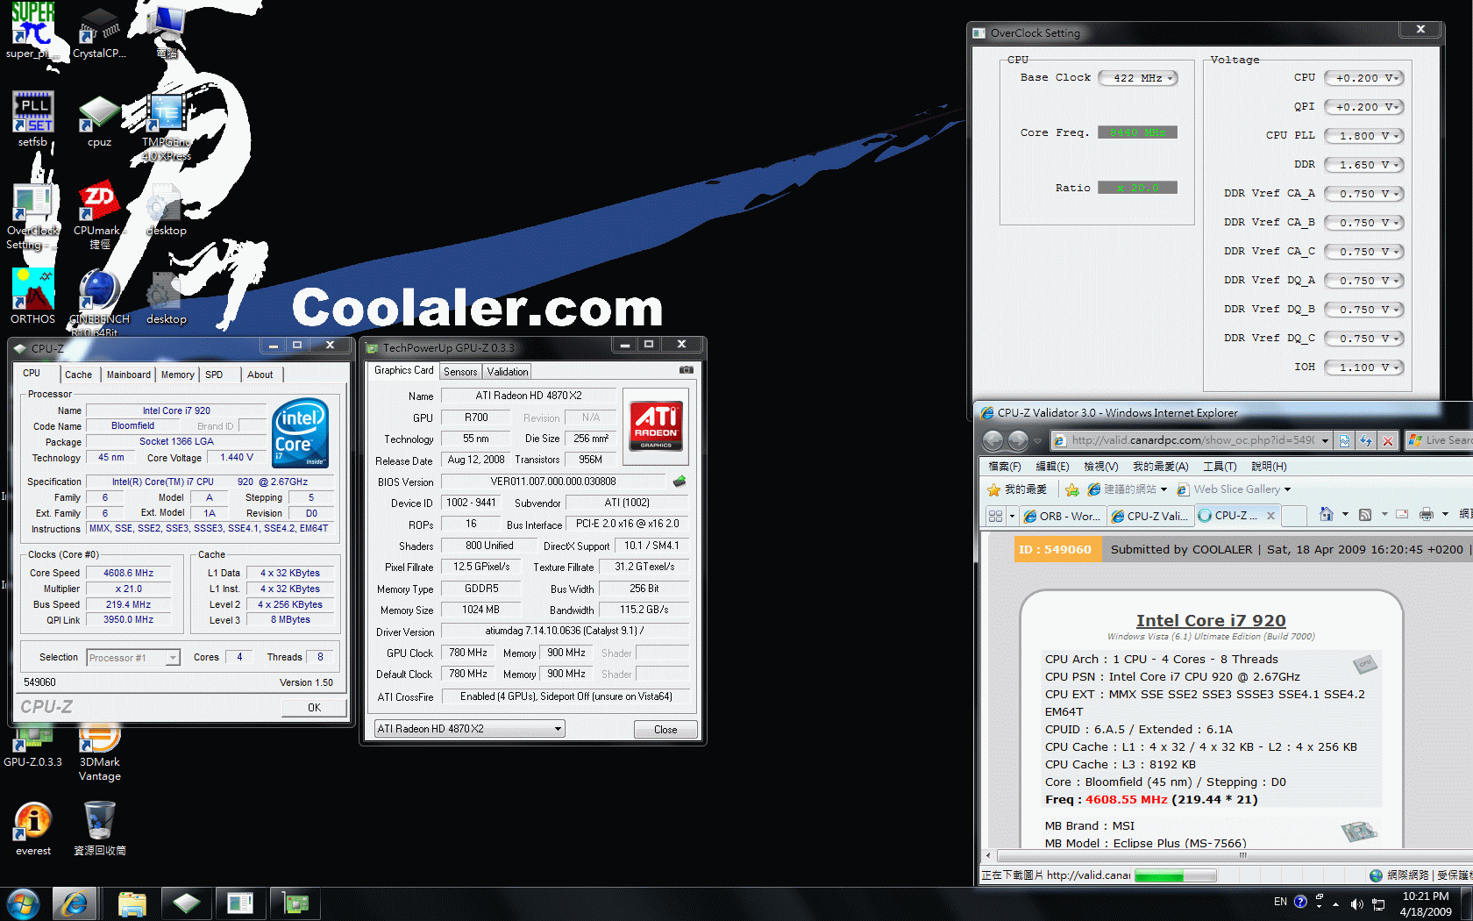Open the Intel Core i7 920 link
Screen dimensions: 1473x921
pyautogui.click(x=1211, y=620)
